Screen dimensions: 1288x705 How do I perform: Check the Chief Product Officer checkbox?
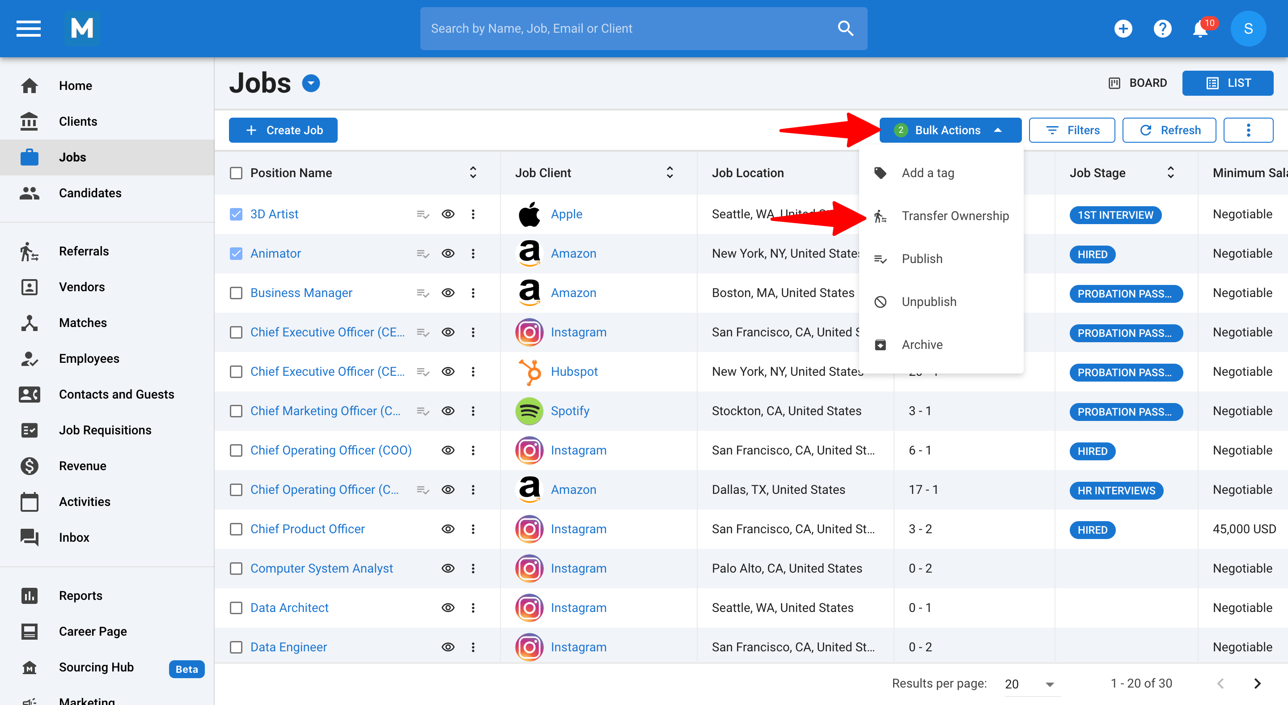(236, 529)
